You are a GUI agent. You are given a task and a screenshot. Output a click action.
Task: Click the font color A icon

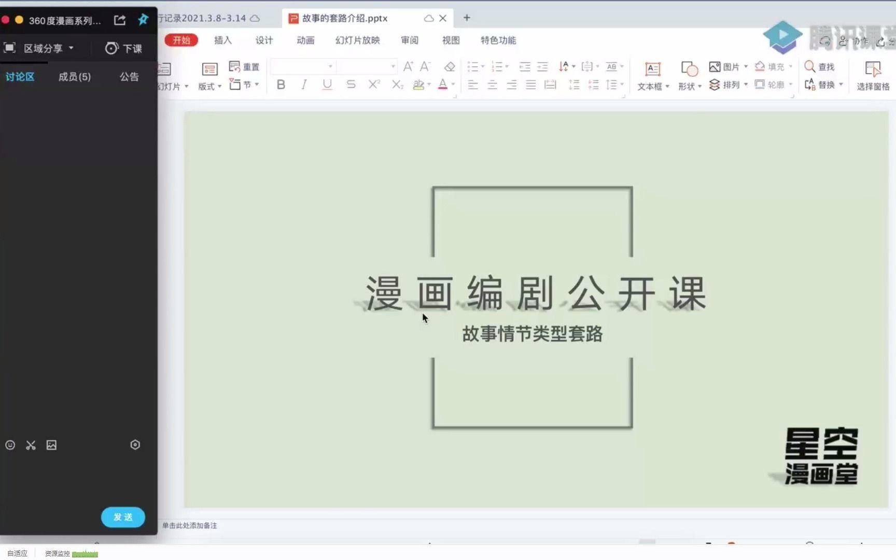coord(443,85)
